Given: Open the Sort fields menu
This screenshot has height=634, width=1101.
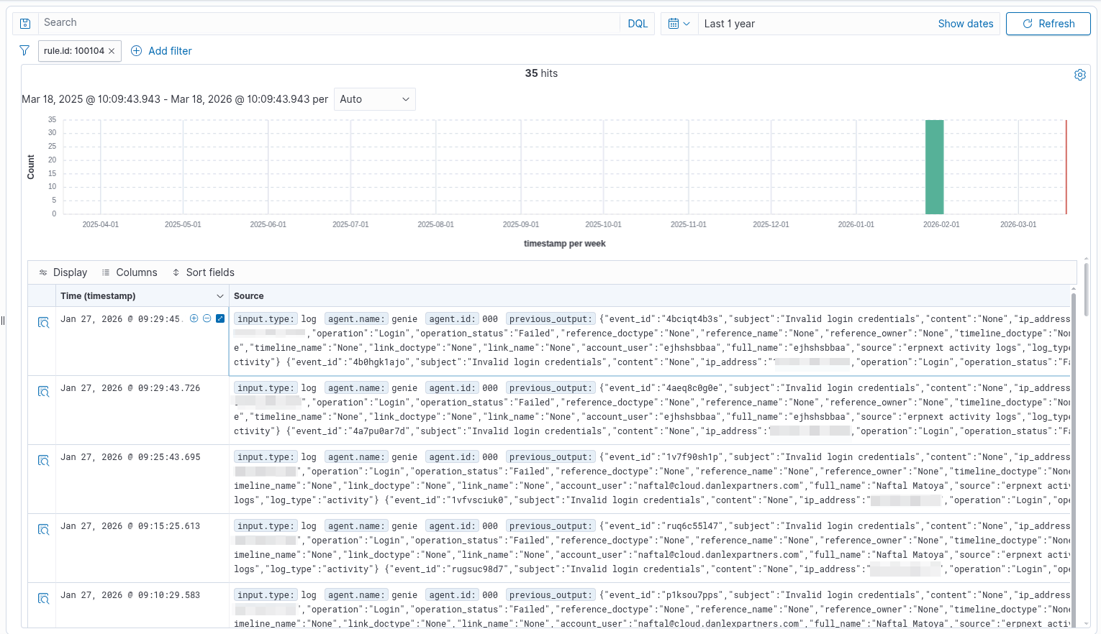Looking at the screenshot, I should pyautogui.click(x=204, y=272).
